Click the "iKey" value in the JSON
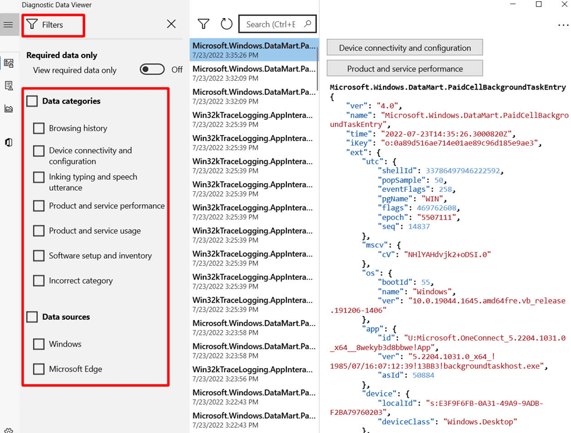 pos(459,143)
